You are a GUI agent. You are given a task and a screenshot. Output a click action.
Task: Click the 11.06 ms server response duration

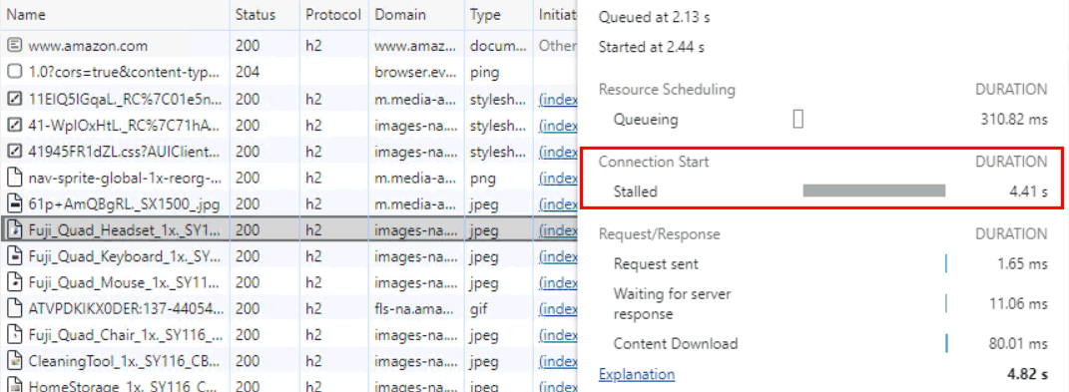(x=1018, y=303)
